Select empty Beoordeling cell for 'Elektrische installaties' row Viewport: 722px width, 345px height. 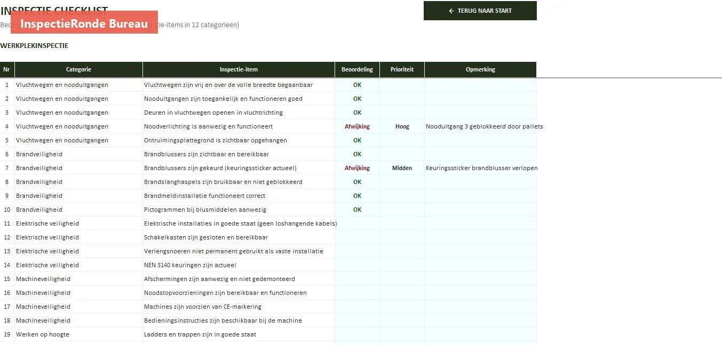point(357,223)
